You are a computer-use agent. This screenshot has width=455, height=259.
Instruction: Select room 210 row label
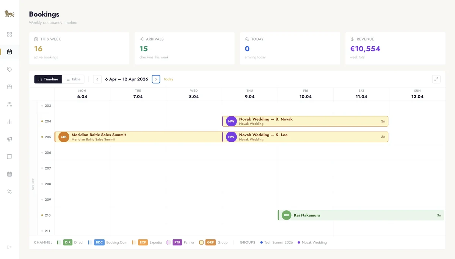48,215
